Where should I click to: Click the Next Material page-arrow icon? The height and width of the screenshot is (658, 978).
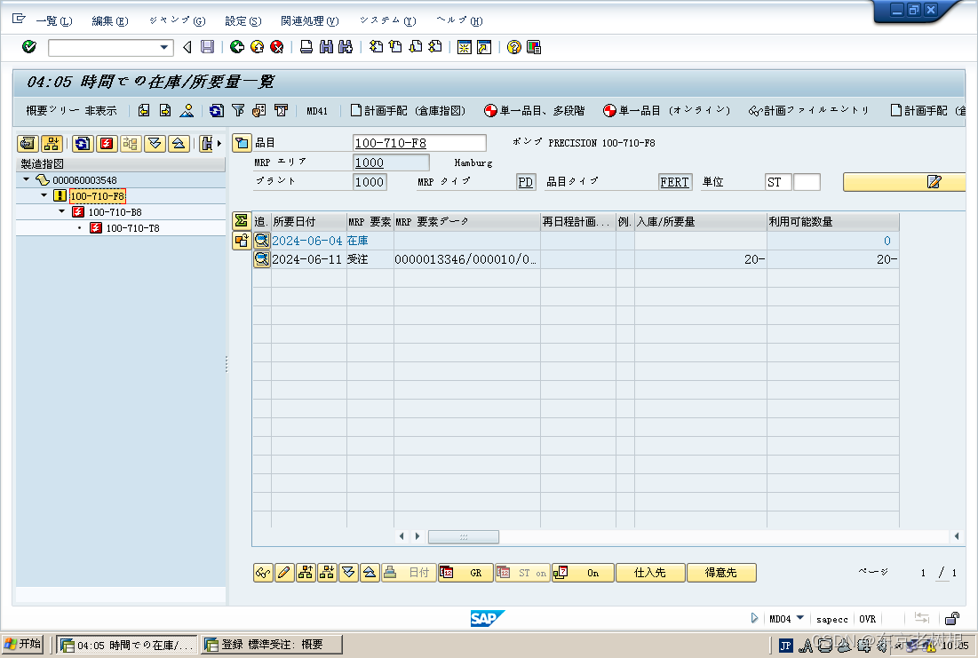[x=165, y=110]
